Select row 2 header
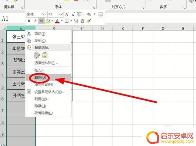The width and height of the screenshot is (196, 146). (x=3, y=49)
